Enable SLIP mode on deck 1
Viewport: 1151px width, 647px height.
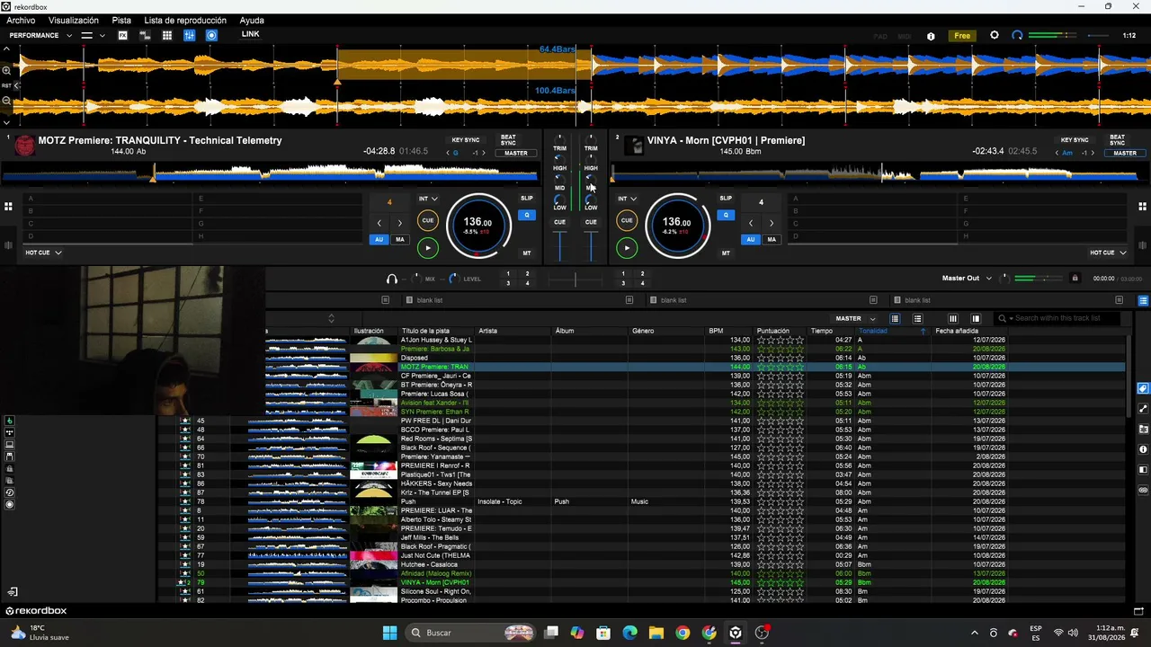pos(527,198)
